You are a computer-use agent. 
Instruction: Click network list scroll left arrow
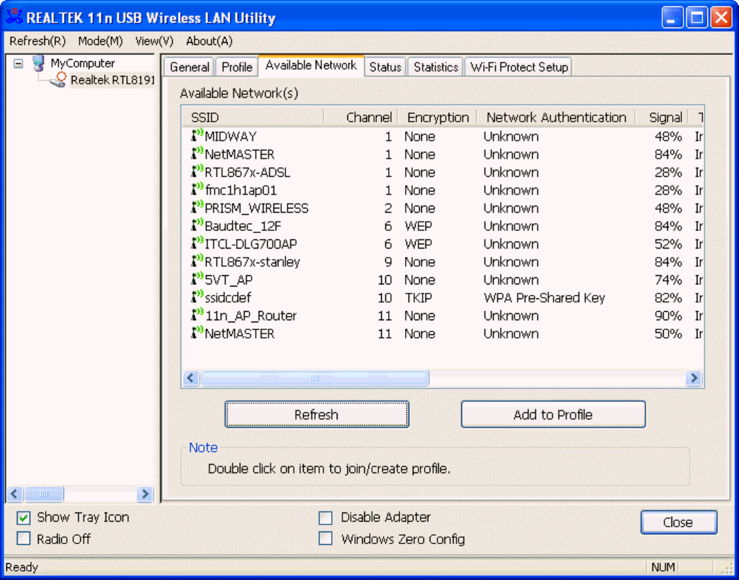[x=191, y=378]
